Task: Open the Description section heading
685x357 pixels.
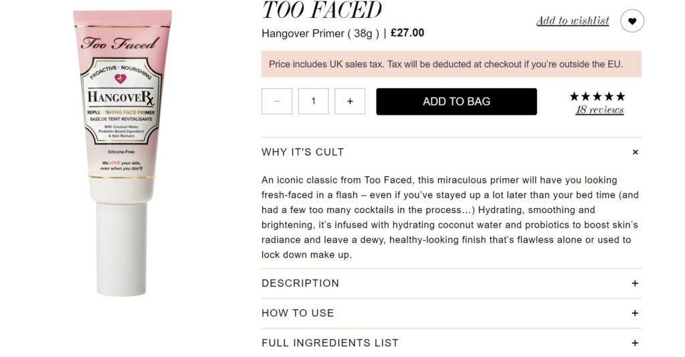Action: point(300,283)
